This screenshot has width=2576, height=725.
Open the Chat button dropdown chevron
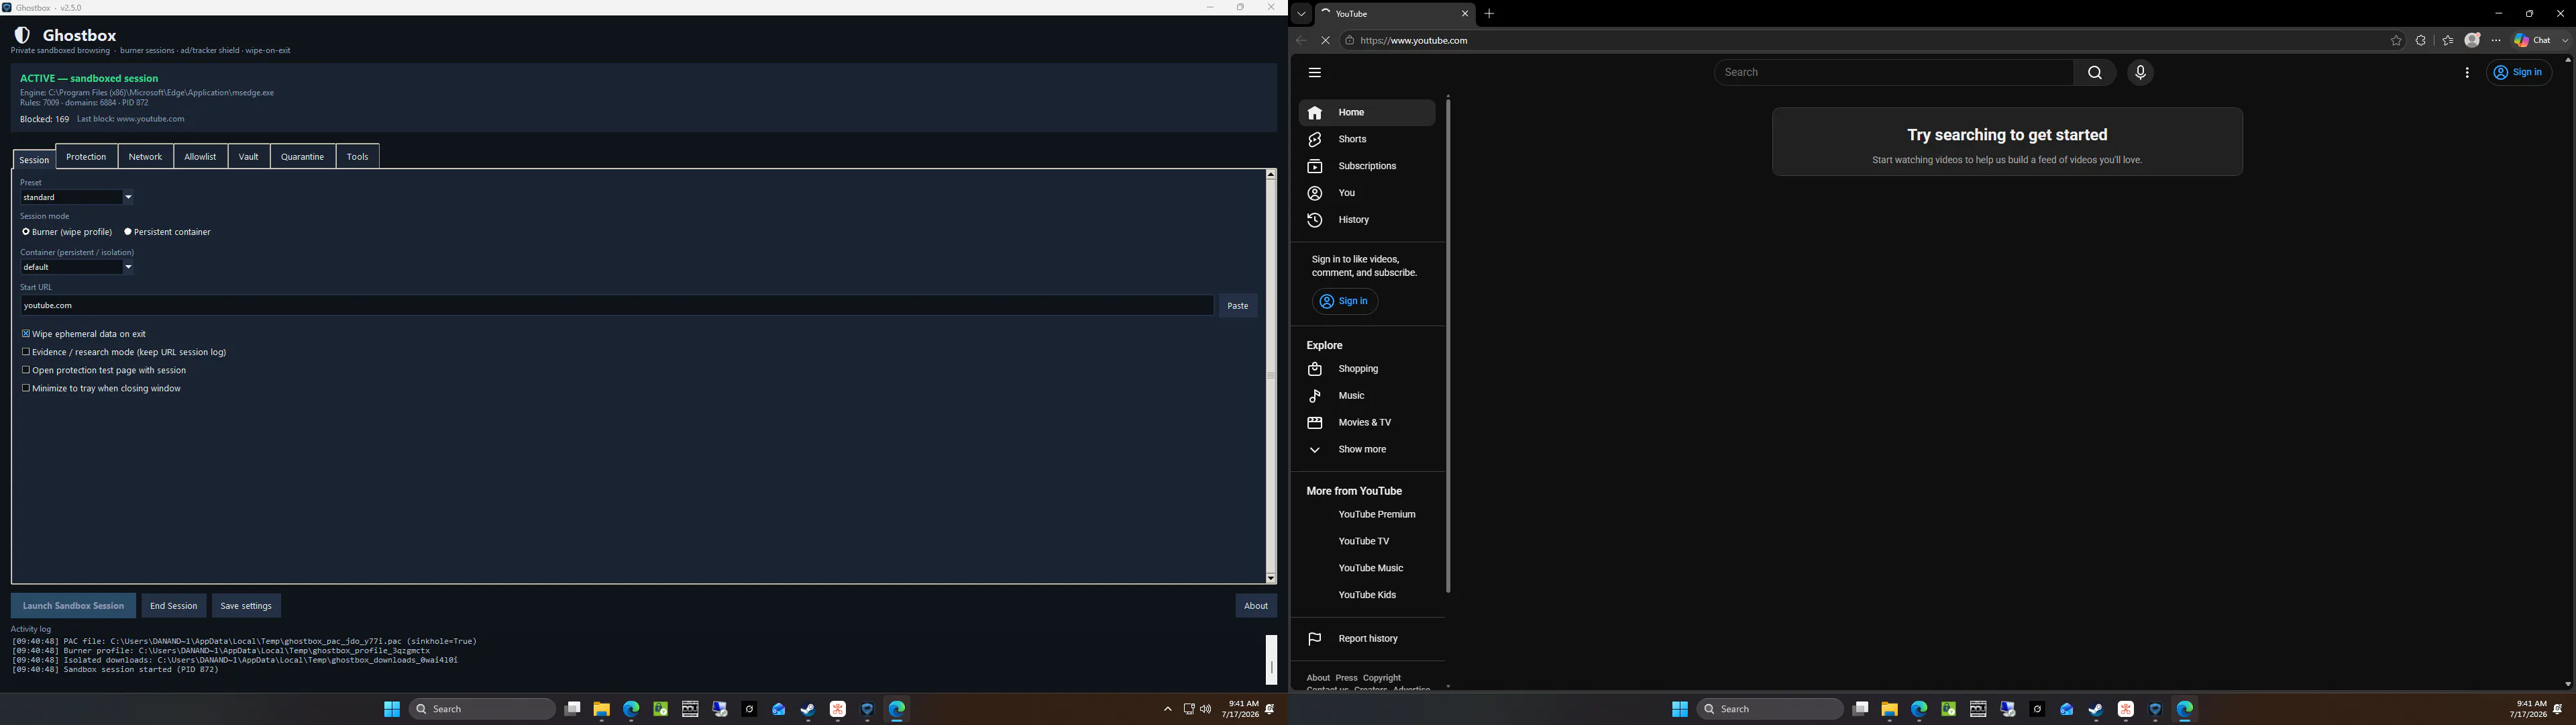[x=2564, y=41]
